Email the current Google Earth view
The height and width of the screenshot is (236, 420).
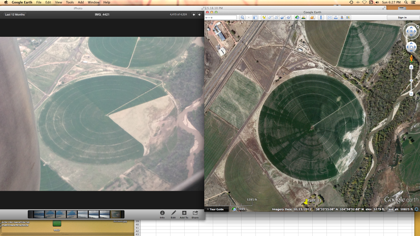coord(329,18)
